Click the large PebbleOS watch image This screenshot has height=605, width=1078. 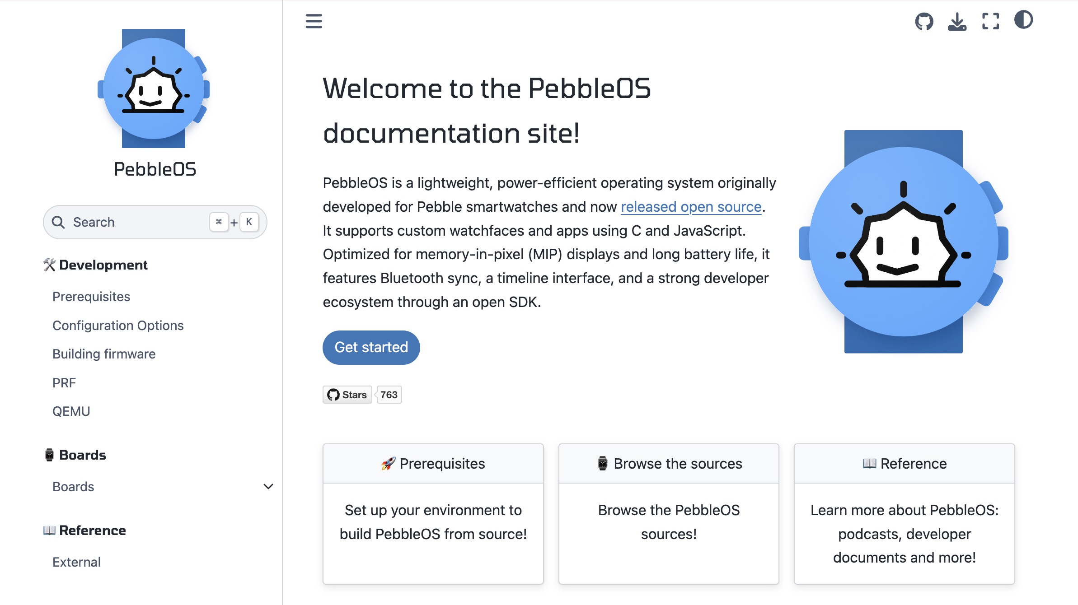(x=904, y=242)
